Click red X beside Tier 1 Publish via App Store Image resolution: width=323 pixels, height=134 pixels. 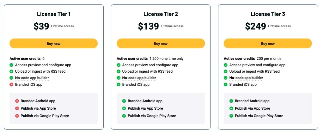(x=17, y=108)
